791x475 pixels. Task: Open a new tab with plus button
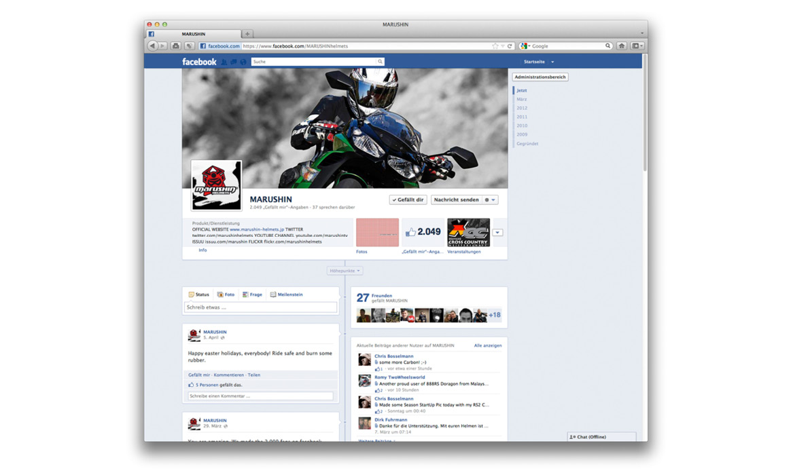(x=247, y=34)
